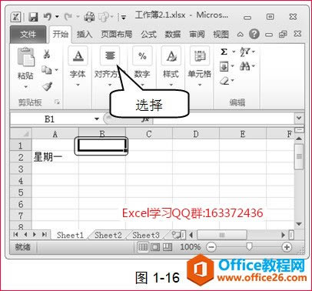Click the Find & Select binoculars icon
This screenshot has width=312, height=291.
244,66
